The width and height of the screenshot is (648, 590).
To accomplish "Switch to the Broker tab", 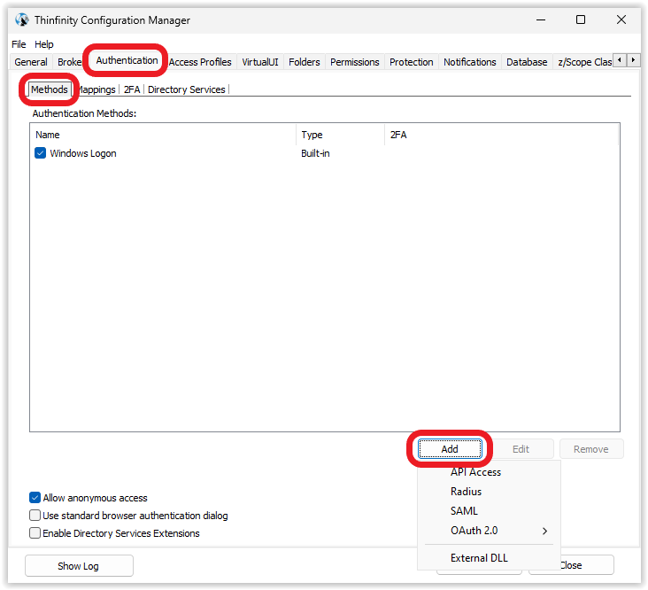I will point(68,62).
